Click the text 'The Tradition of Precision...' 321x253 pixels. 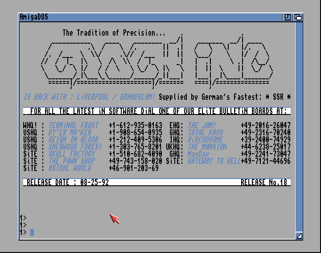114,33
